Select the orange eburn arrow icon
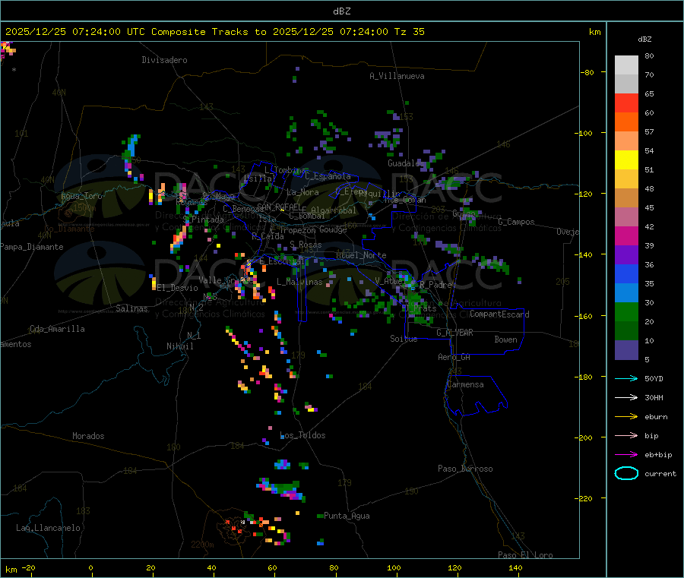The height and width of the screenshot is (578, 684). pyautogui.click(x=625, y=416)
